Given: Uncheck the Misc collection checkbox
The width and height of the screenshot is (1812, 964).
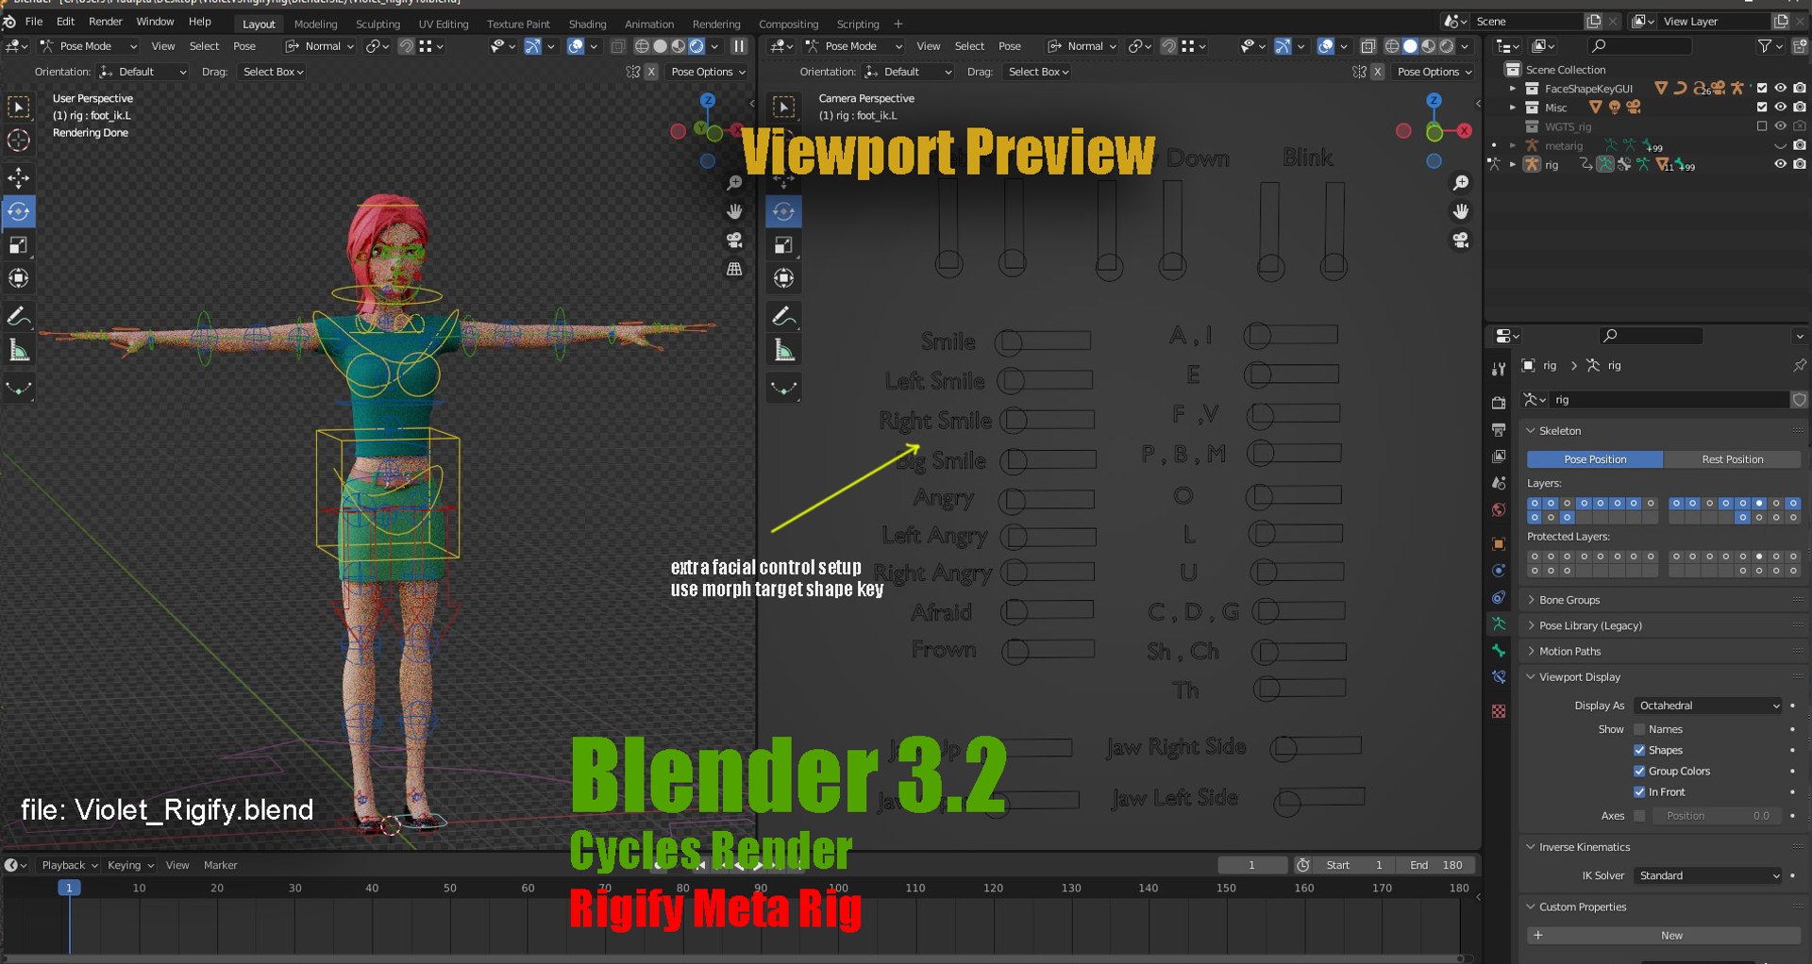Looking at the screenshot, I should [x=1761, y=108].
